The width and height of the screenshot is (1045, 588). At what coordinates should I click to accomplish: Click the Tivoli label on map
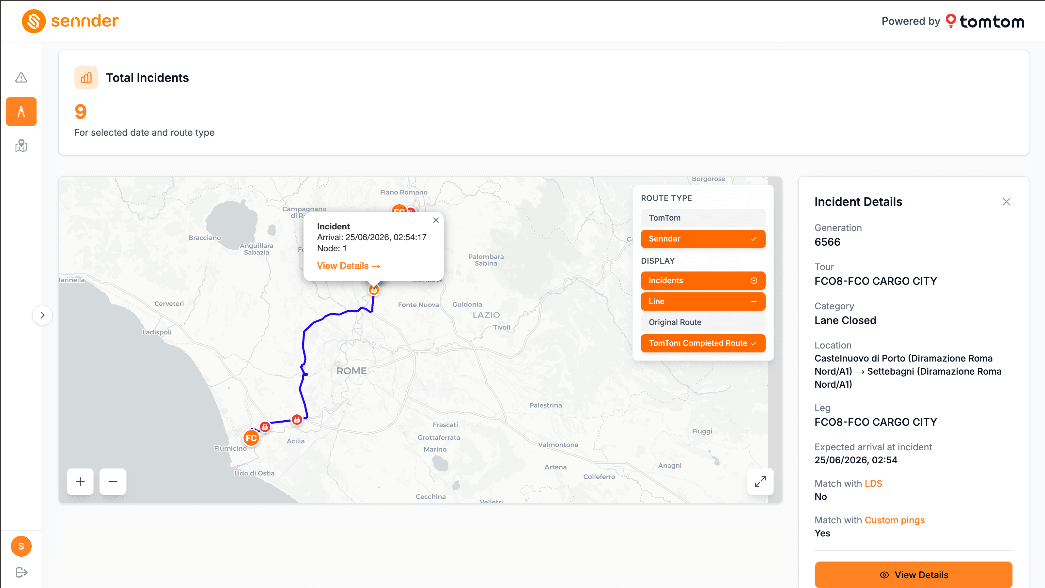pos(501,327)
